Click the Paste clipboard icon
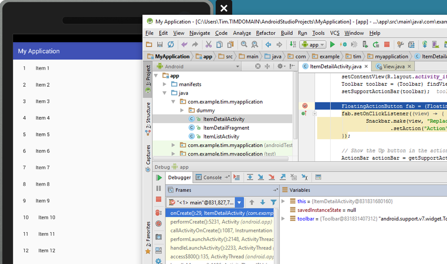The width and height of the screenshot is (447, 264). tap(230, 44)
